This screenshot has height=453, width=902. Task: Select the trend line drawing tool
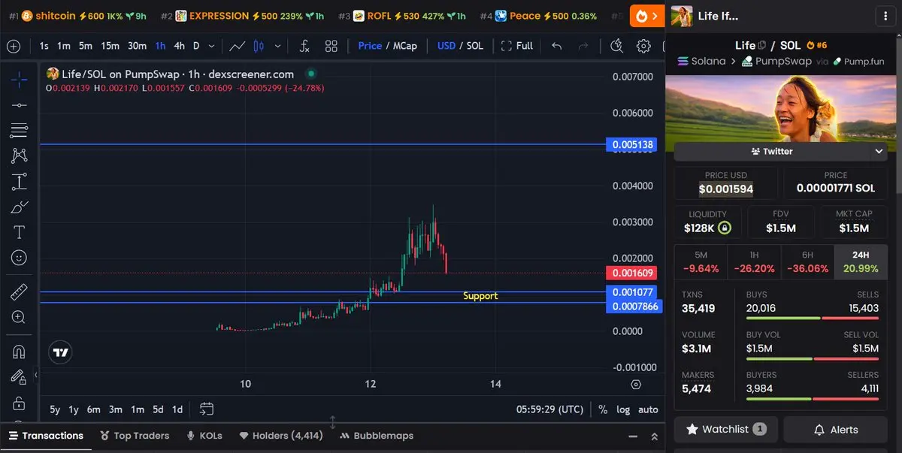click(19, 105)
